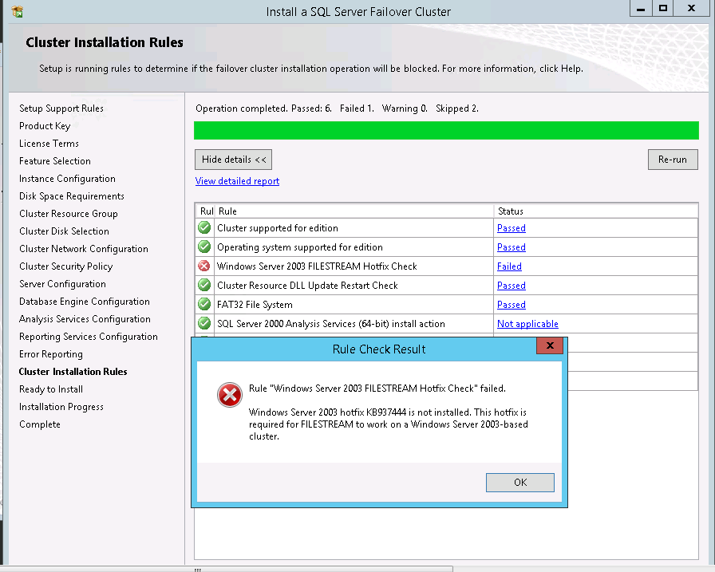The image size is (715, 572).
Task: Click the green progress bar
Action: click(x=446, y=130)
